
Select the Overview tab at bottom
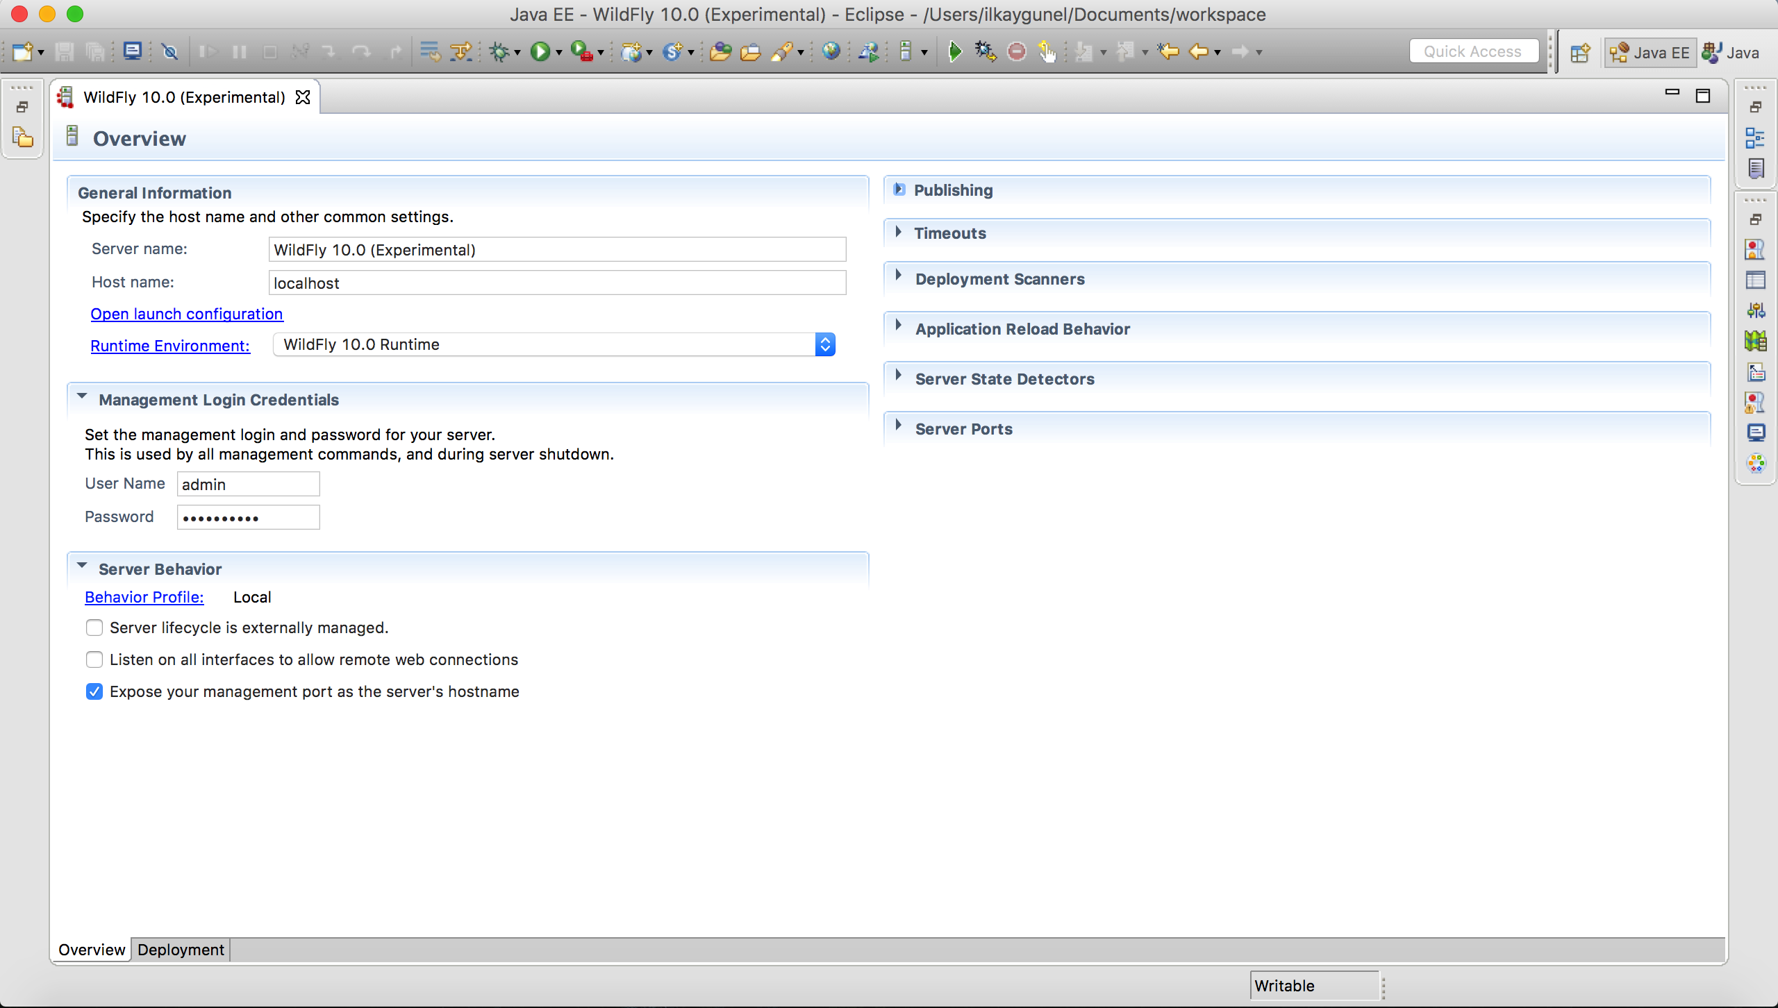92,950
